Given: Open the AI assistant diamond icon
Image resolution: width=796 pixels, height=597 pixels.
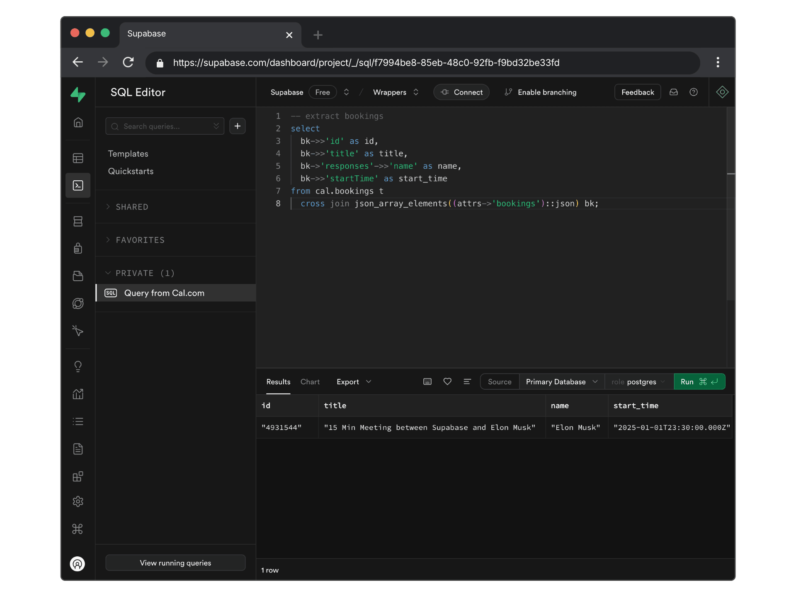Looking at the screenshot, I should [x=722, y=92].
